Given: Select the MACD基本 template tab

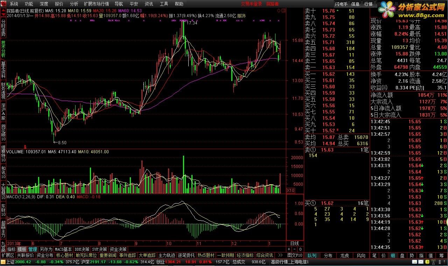Looking at the screenshot, I should [x=63, y=249].
